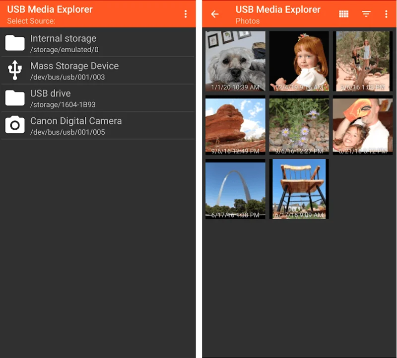This screenshot has height=358, width=397.
Task: Open the red rock photo from 9/6/16 12:49 PM
Action: (235, 125)
